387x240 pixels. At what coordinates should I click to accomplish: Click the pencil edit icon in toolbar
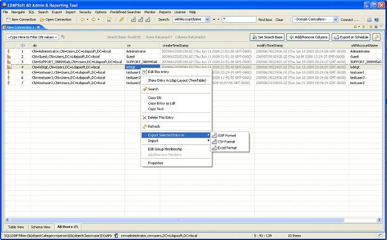pyautogui.click(x=122, y=19)
